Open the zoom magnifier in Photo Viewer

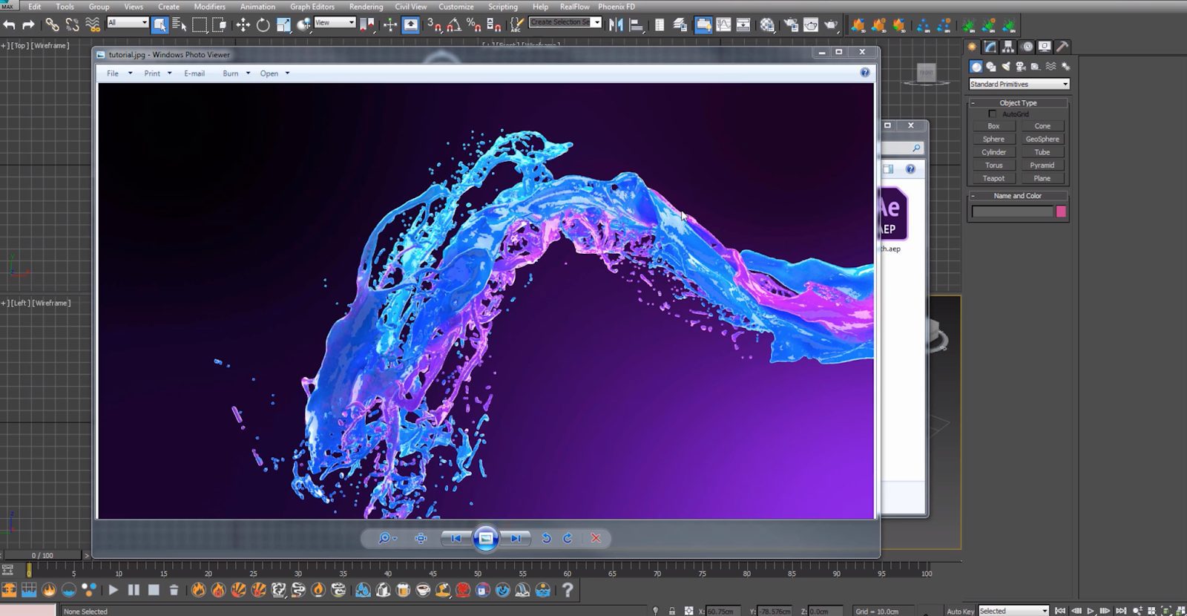point(387,538)
